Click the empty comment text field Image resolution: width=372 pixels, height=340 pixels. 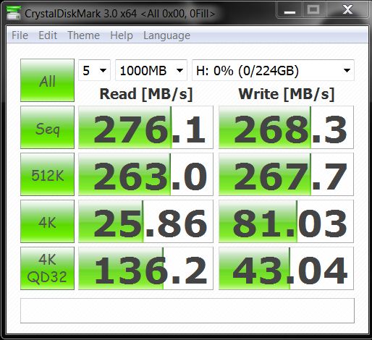tap(187, 310)
